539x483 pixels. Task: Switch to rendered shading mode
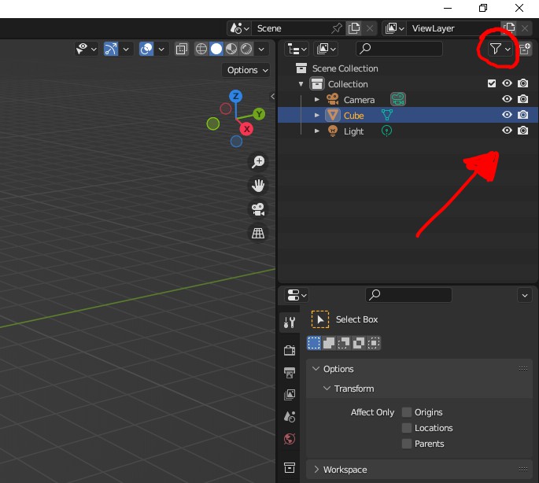click(246, 49)
